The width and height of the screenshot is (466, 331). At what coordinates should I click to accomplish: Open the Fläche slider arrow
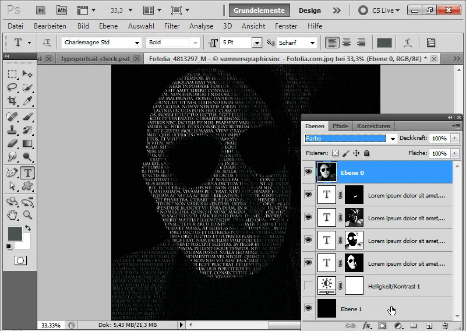coord(454,153)
